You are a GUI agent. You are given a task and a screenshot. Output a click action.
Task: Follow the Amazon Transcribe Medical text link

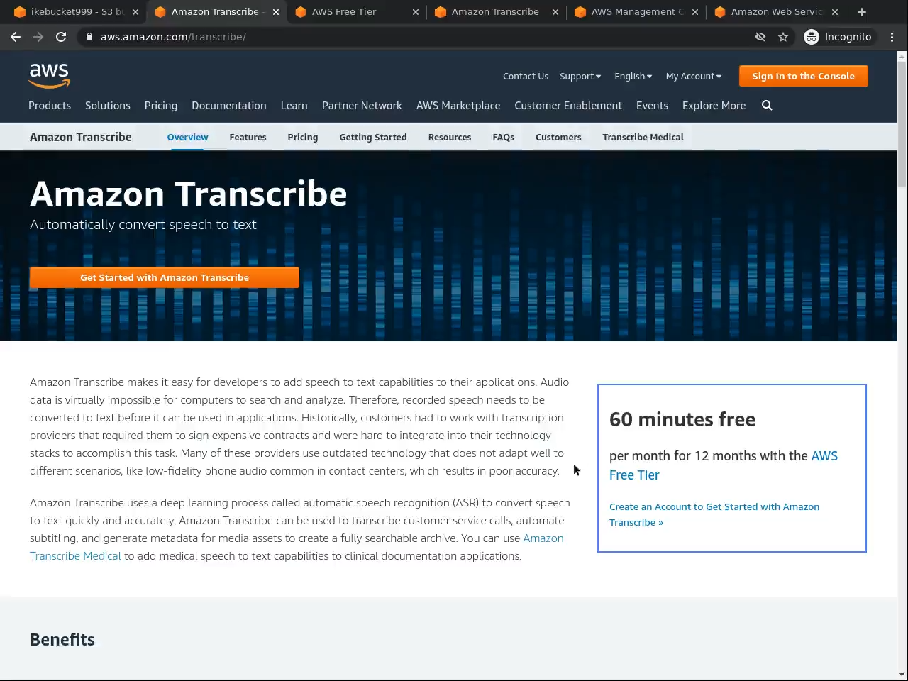297,547
